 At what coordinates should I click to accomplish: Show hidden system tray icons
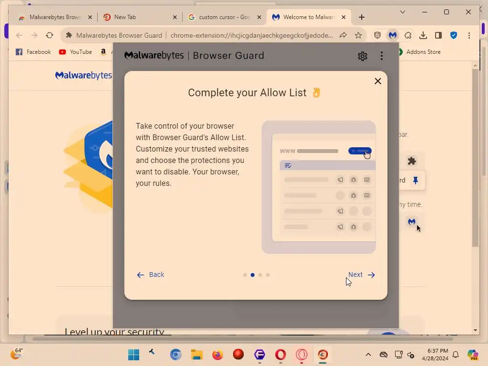coord(368,355)
